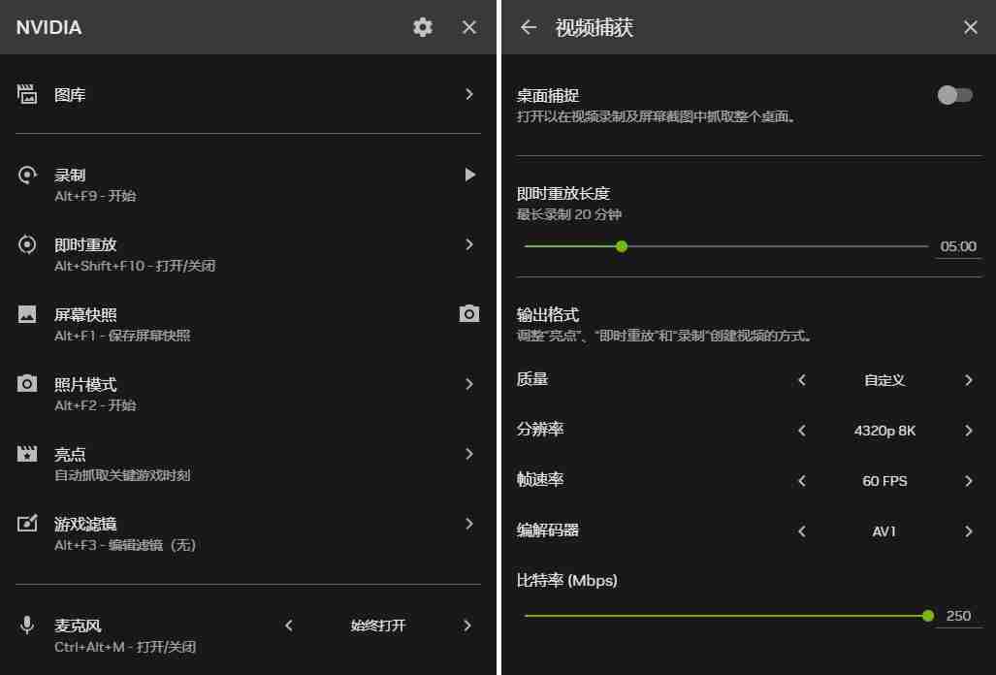Open 游戏滤镜 using the game filter icon

pyautogui.click(x=26, y=524)
